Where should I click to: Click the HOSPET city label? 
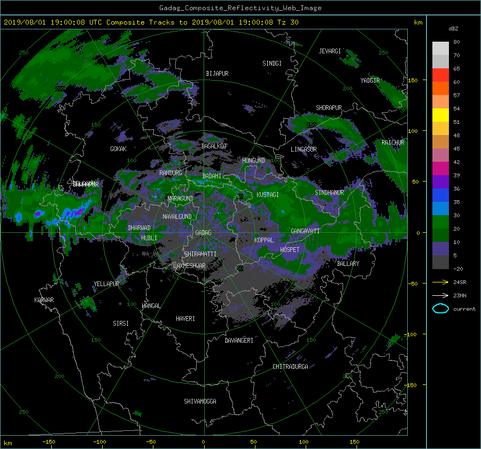(x=290, y=250)
